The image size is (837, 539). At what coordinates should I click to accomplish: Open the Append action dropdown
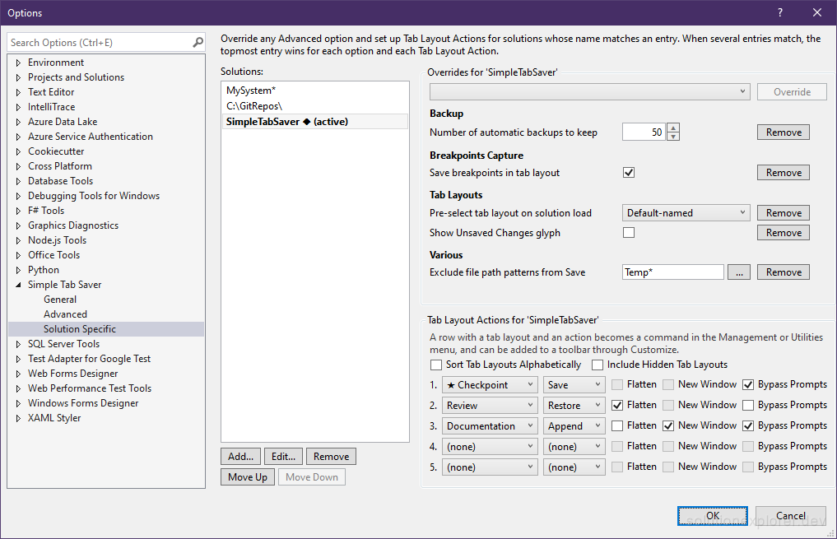574,426
